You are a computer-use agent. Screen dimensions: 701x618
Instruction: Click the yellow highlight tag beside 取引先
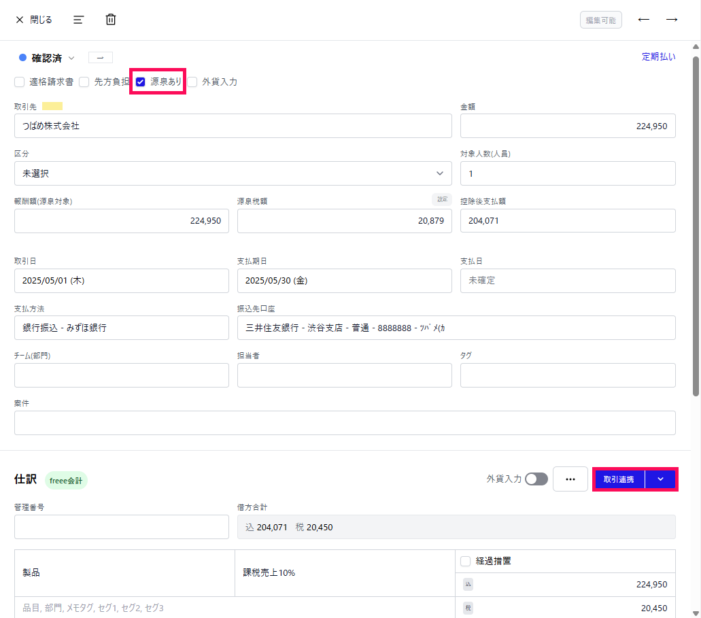click(52, 106)
